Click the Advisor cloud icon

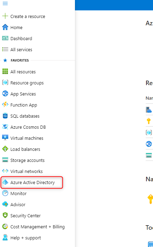pos(5,204)
